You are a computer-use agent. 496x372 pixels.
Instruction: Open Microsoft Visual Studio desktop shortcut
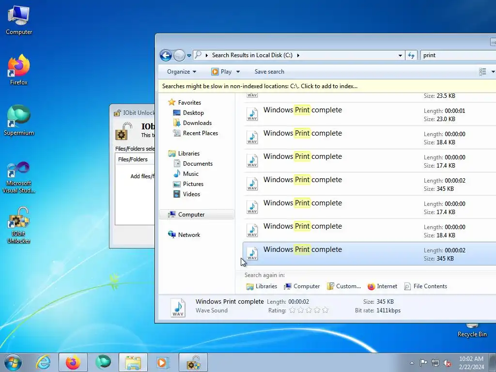[x=19, y=177]
